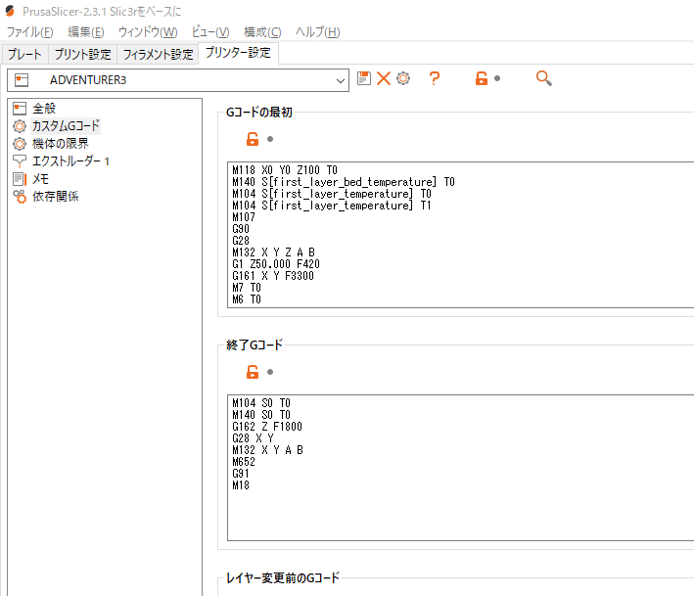Viewport: 694px width, 596px height.
Task: Click the 全般 page icon in sidebar
Action: point(20,109)
